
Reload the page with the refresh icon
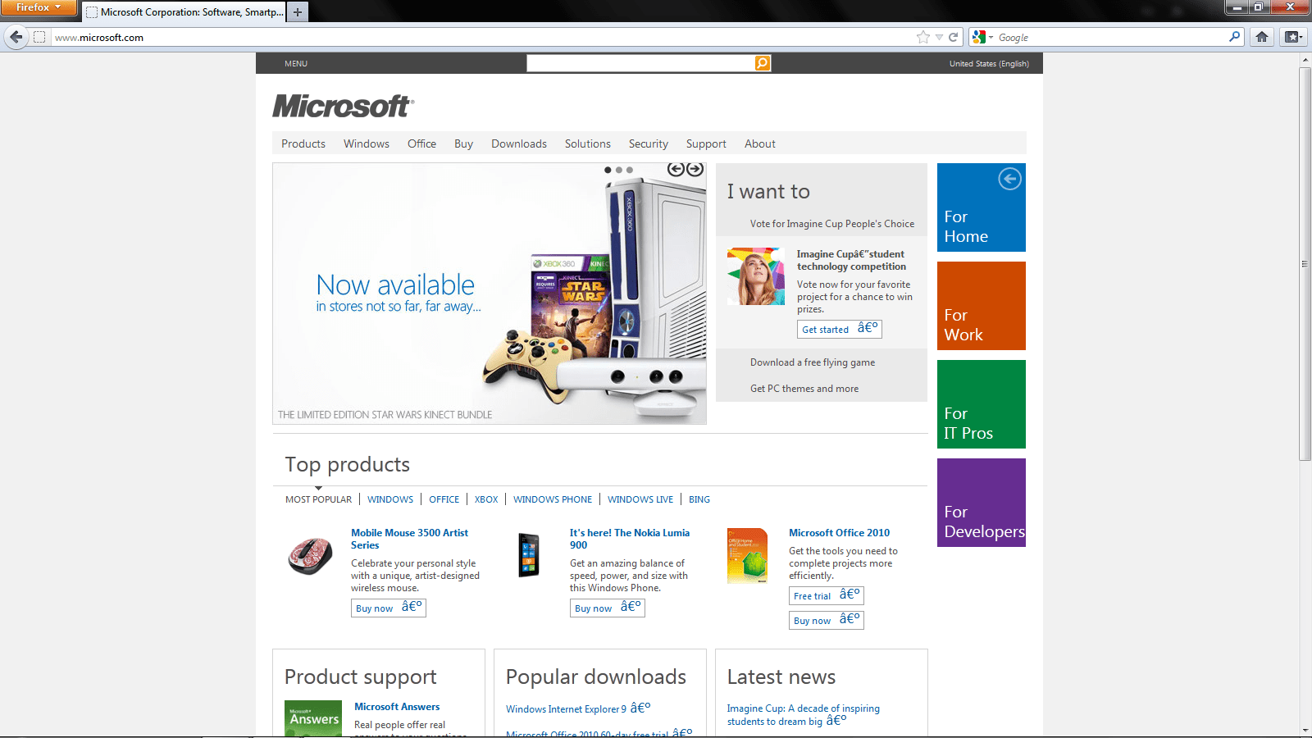(953, 37)
